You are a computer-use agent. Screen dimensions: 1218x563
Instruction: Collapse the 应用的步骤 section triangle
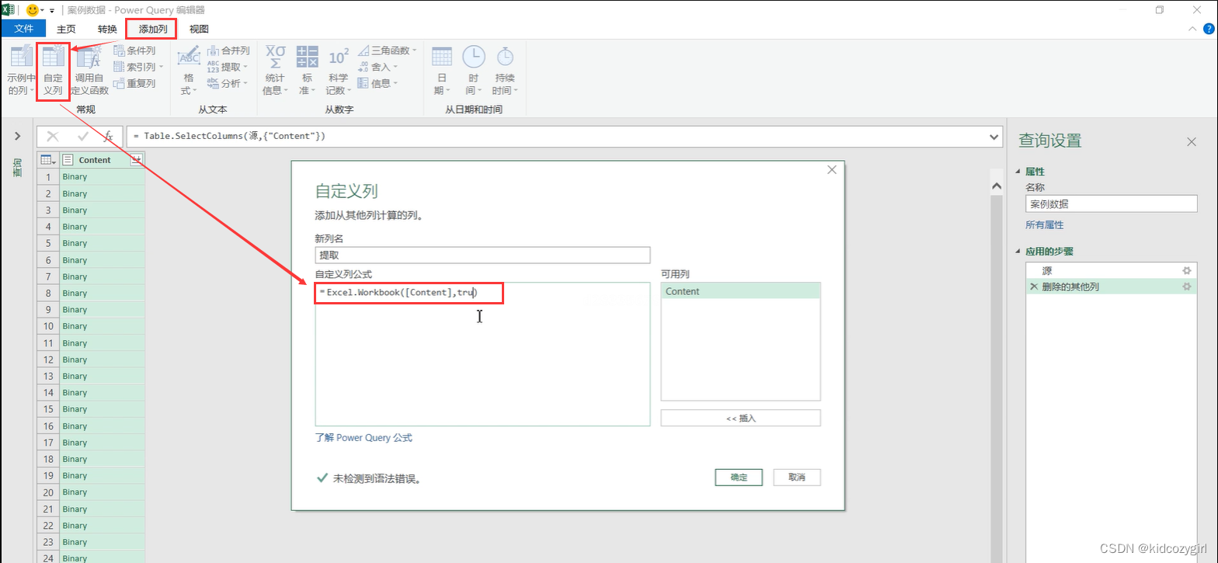click(1018, 252)
